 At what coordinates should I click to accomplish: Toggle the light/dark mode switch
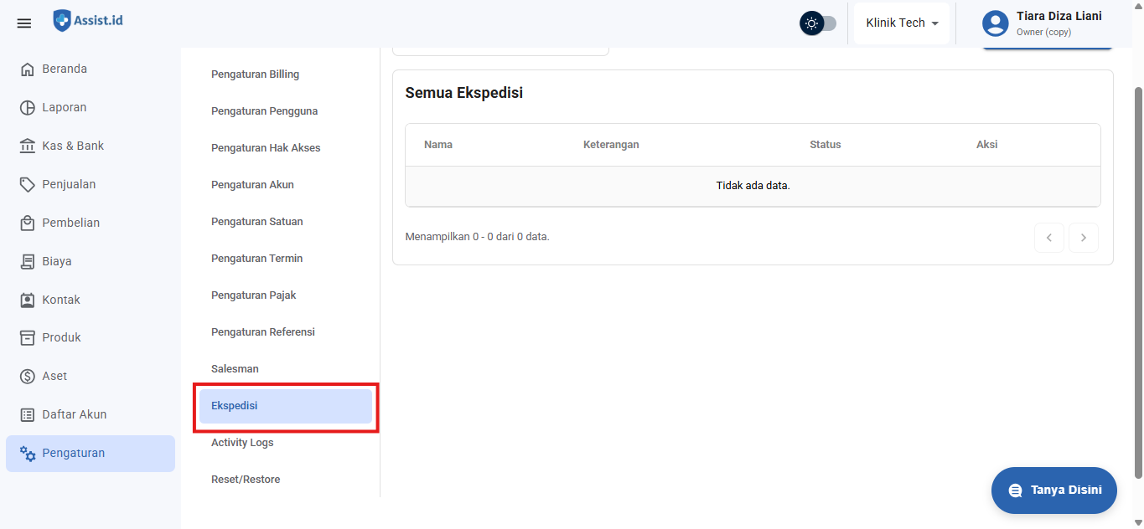coord(818,23)
